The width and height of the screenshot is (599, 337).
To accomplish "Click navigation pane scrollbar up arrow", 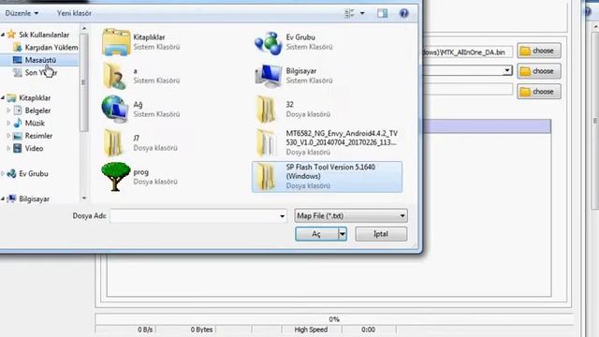I will tap(84, 29).
